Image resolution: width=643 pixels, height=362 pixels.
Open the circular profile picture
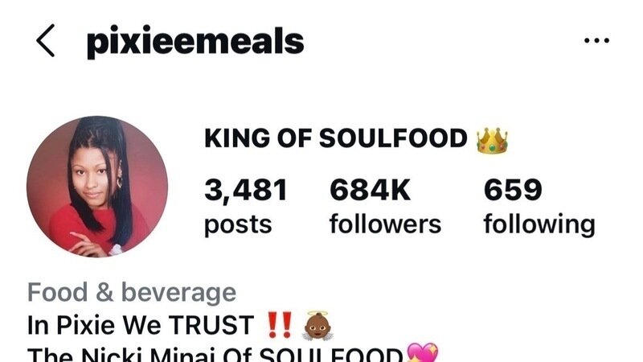tap(97, 187)
